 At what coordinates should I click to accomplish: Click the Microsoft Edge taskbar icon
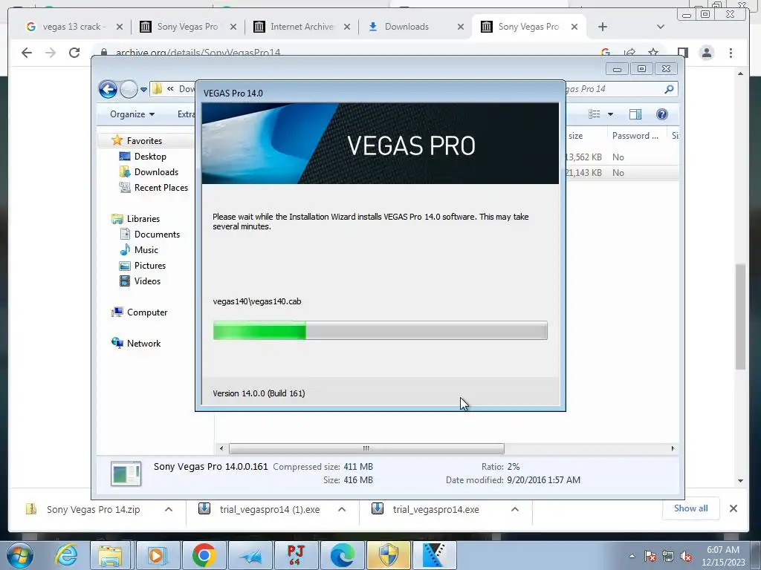point(342,555)
